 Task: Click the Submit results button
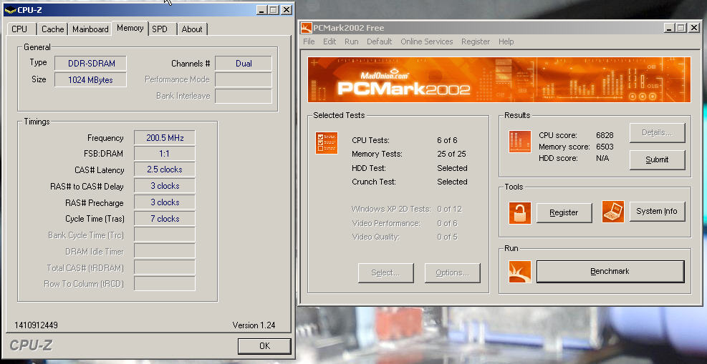click(657, 159)
